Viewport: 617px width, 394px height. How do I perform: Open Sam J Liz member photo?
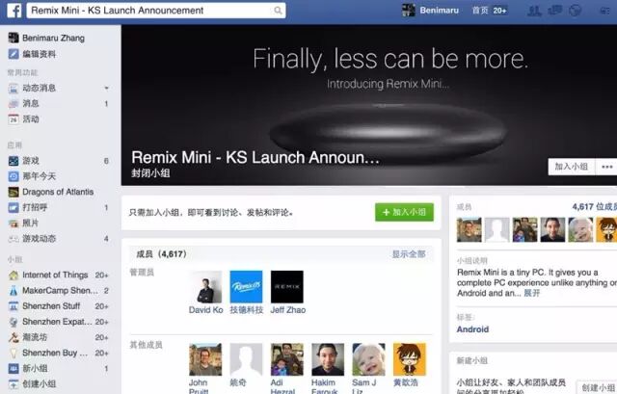pyautogui.click(x=368, y=359)
